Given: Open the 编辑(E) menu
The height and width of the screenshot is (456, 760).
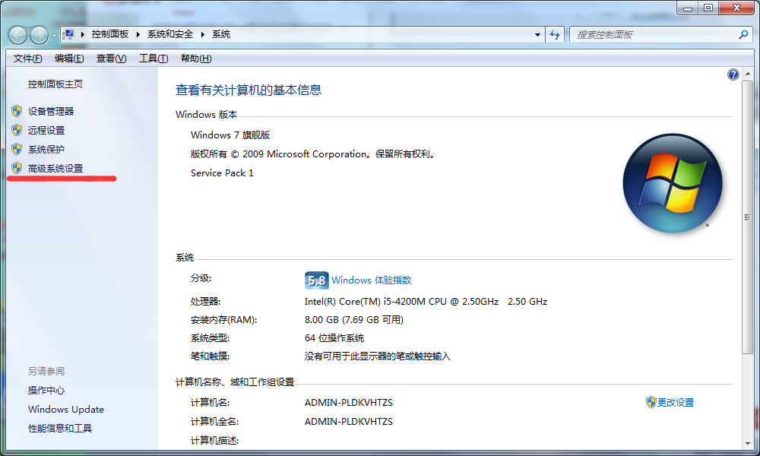Looking at the screenshot, I should click(69, 59).
